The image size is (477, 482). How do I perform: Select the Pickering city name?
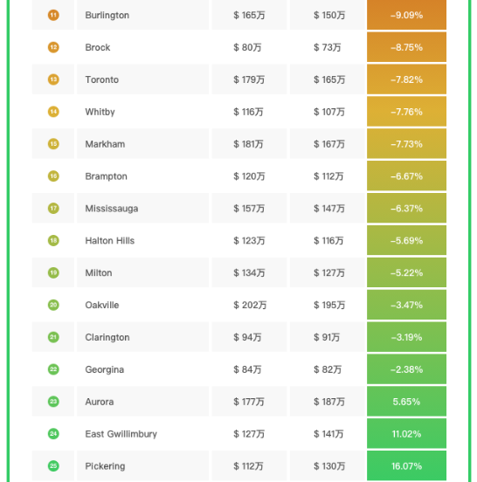coord(105,466)
